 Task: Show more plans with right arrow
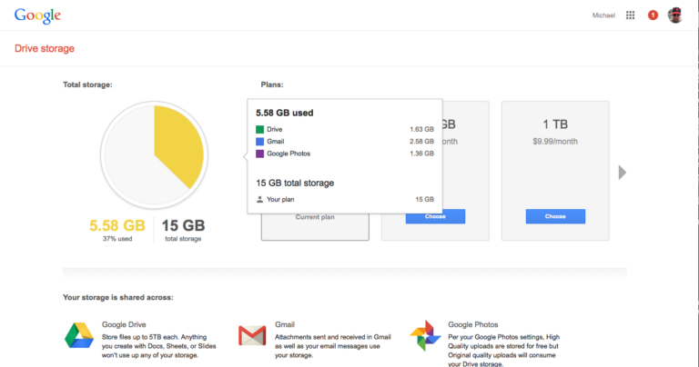click(623, 172)
